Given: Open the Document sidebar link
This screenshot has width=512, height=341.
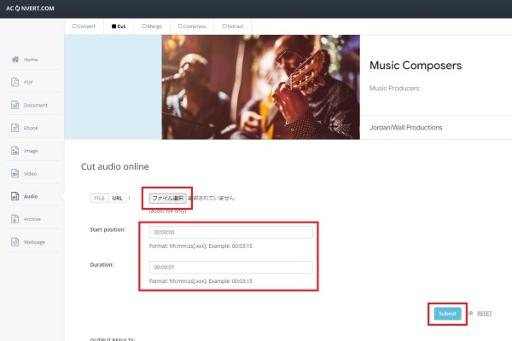Looking at the screenshot, I should coord(36,106).
